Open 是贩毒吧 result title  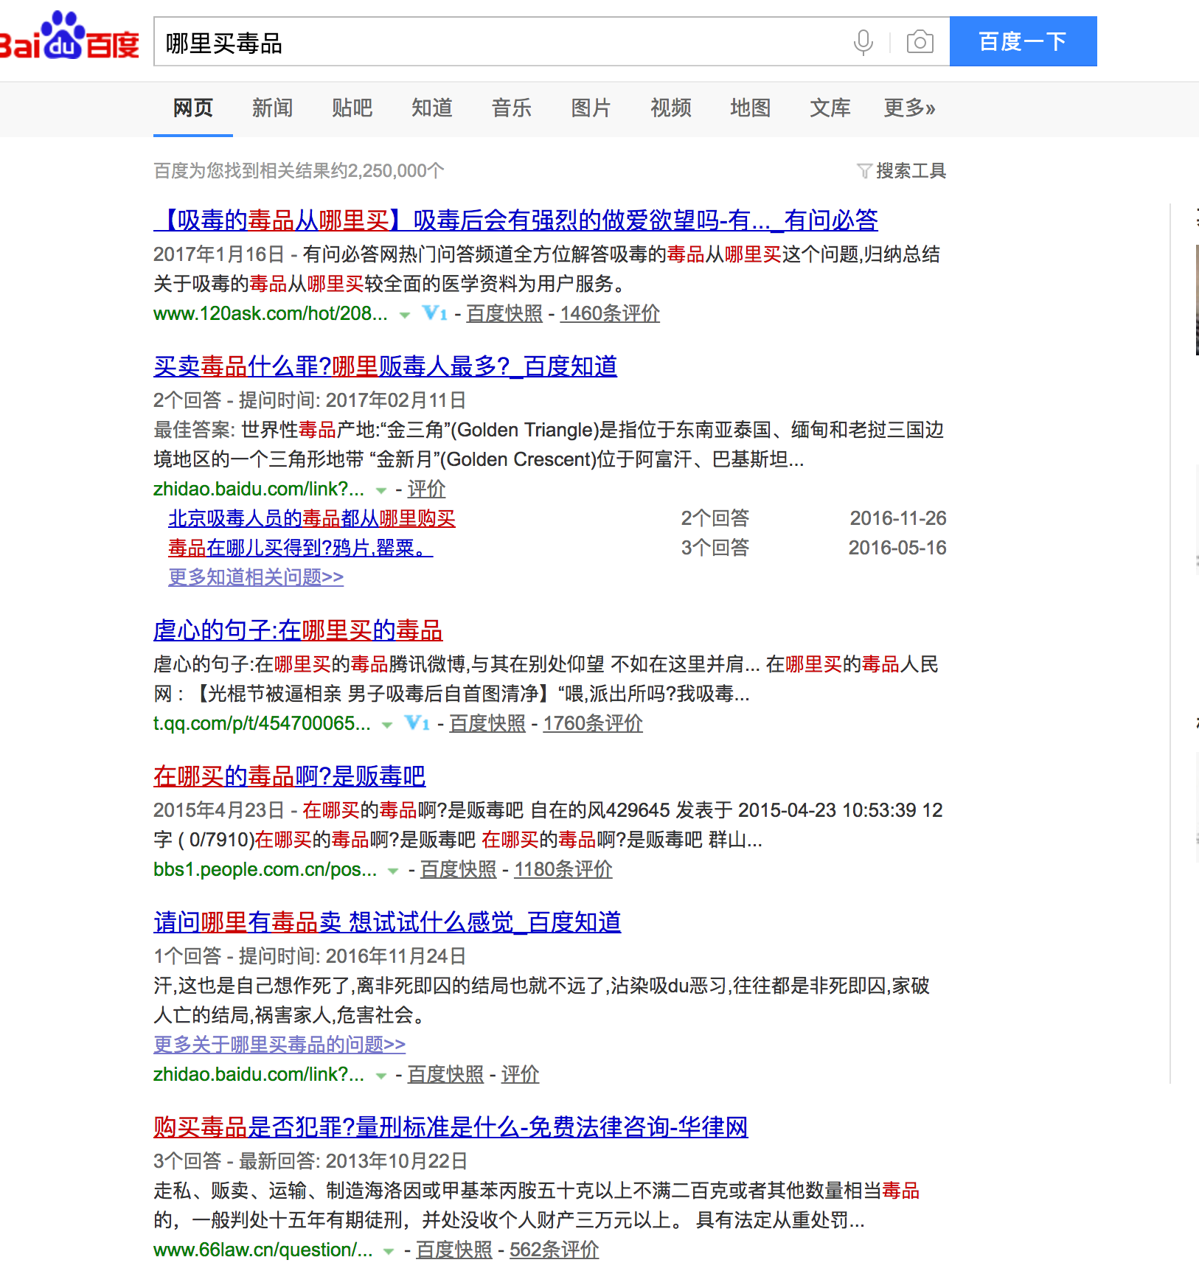[x=289, y=776]
